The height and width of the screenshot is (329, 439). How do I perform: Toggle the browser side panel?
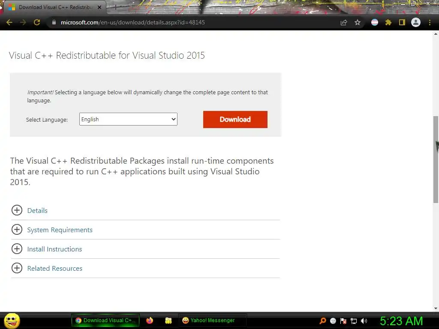tap(402, 22)
